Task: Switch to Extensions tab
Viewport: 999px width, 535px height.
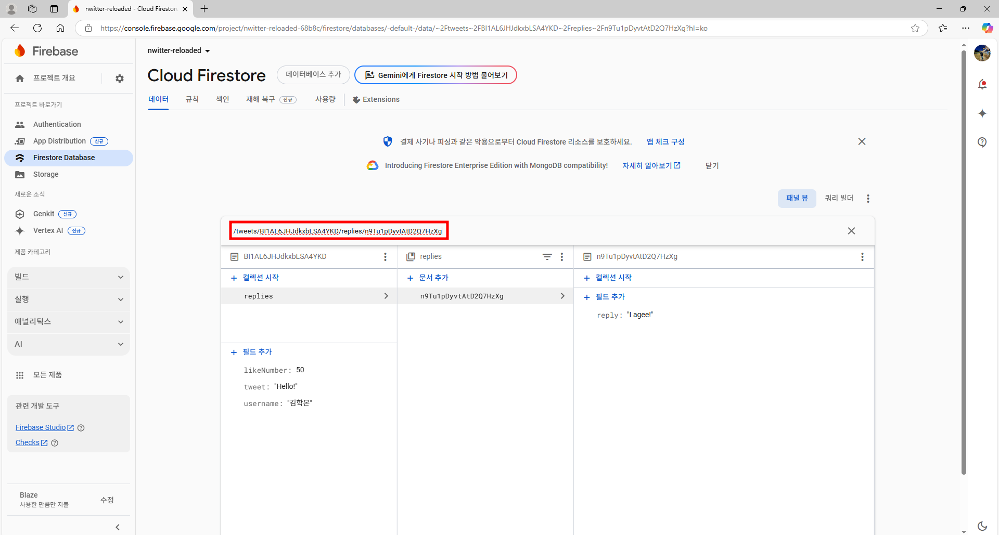Action: [x=376, y=99]
